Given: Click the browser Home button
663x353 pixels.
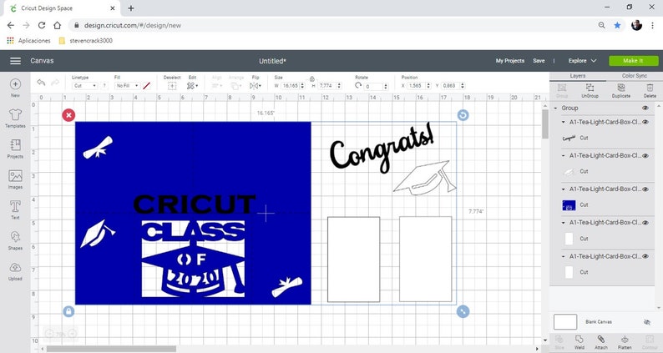Looking at the screenshot, I should 57,25.
